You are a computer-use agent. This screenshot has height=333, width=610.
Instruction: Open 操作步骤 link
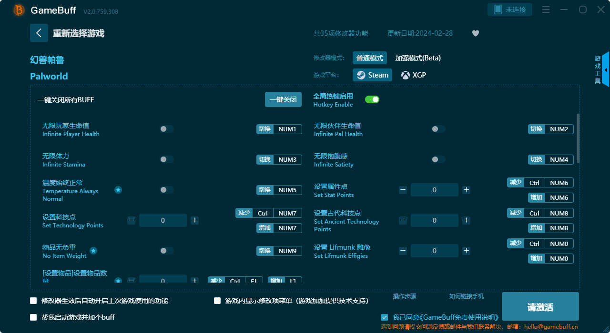[405, 296]
